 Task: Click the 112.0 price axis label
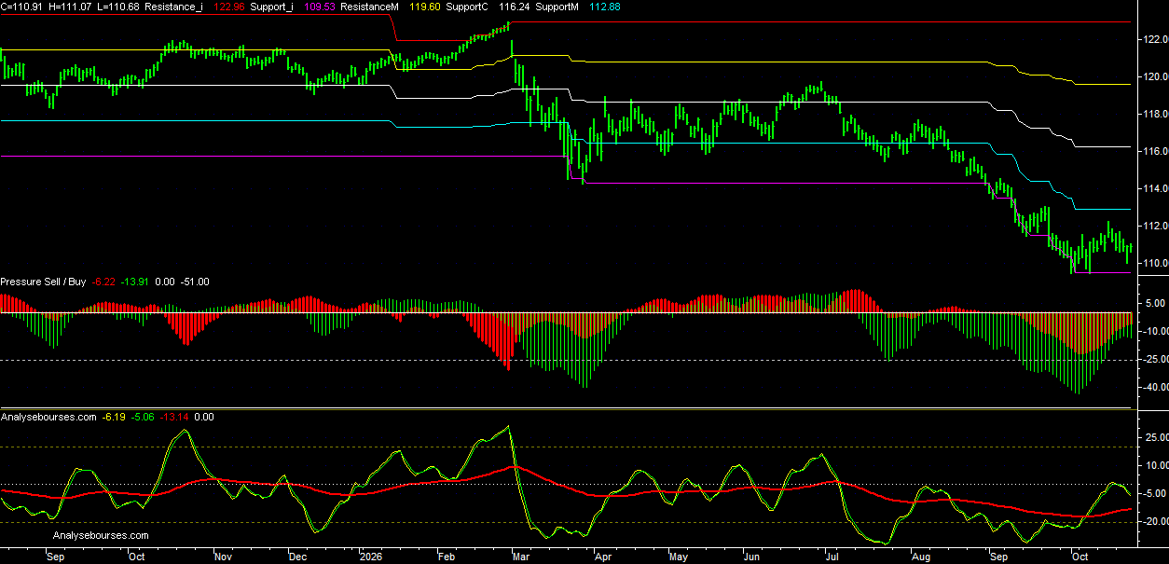(1154, 226)
